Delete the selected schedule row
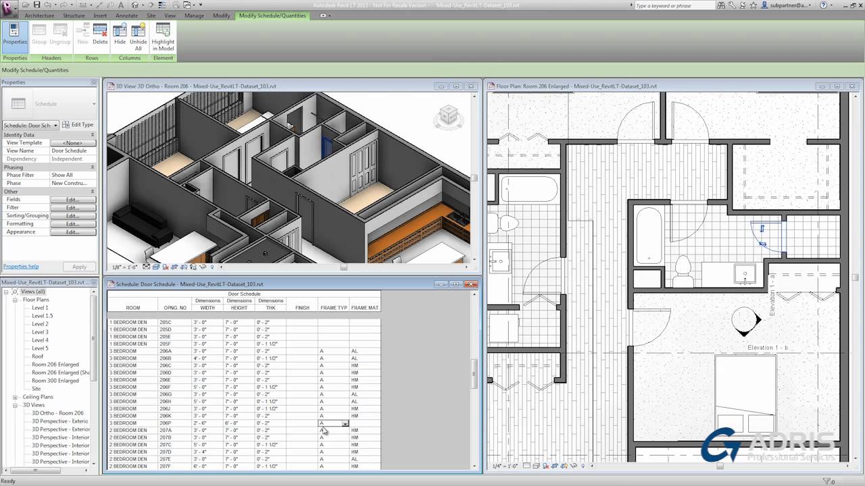 pyautogui.click(x=100, y=34)
